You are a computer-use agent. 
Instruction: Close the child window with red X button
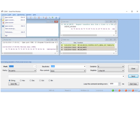(56, 22)
